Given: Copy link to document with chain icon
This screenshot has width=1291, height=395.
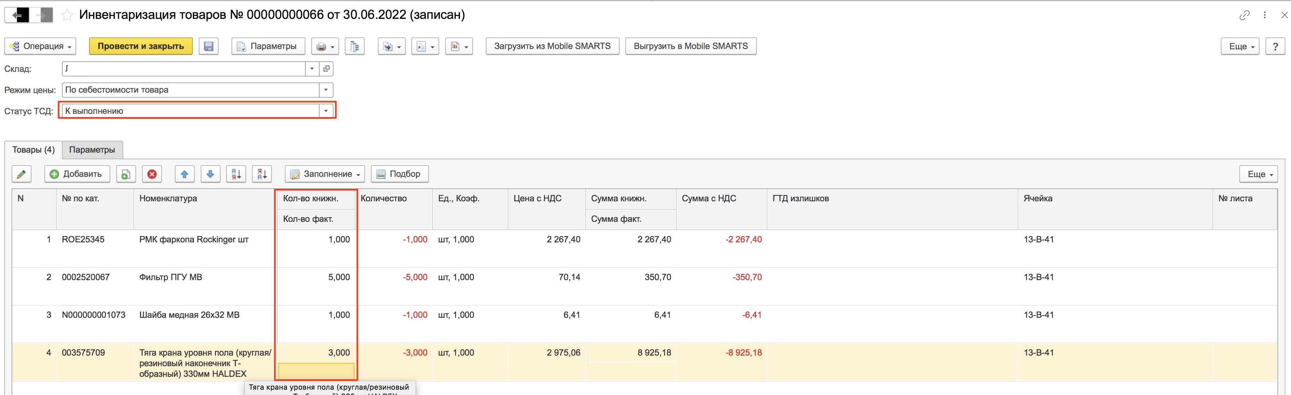Looking at the screenshot, I should pos(1244,15).
